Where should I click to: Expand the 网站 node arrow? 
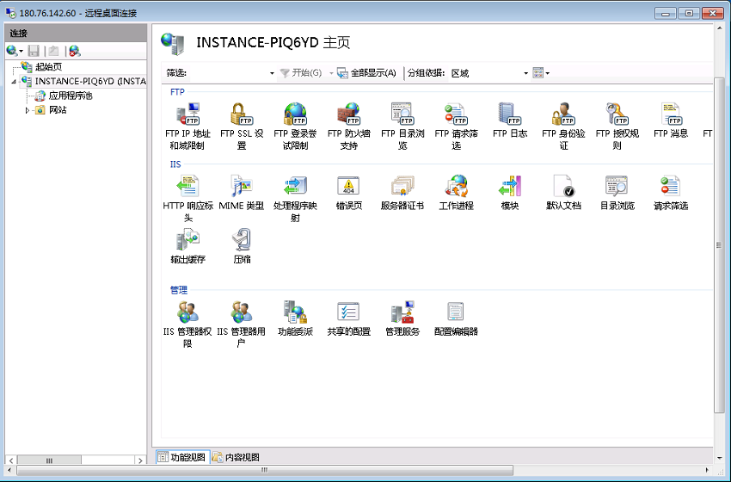27,110
